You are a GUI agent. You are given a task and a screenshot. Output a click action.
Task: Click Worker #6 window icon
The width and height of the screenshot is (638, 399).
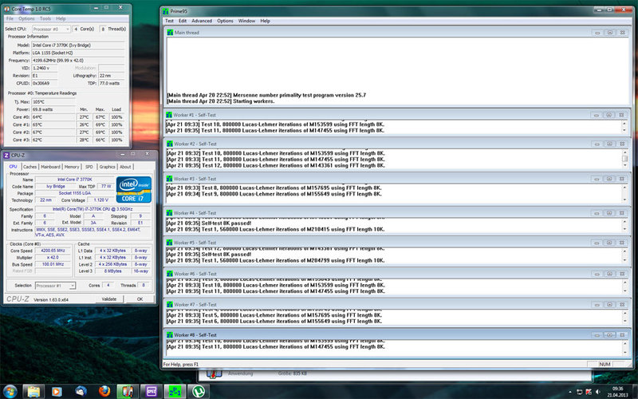(x=169, y=274)
